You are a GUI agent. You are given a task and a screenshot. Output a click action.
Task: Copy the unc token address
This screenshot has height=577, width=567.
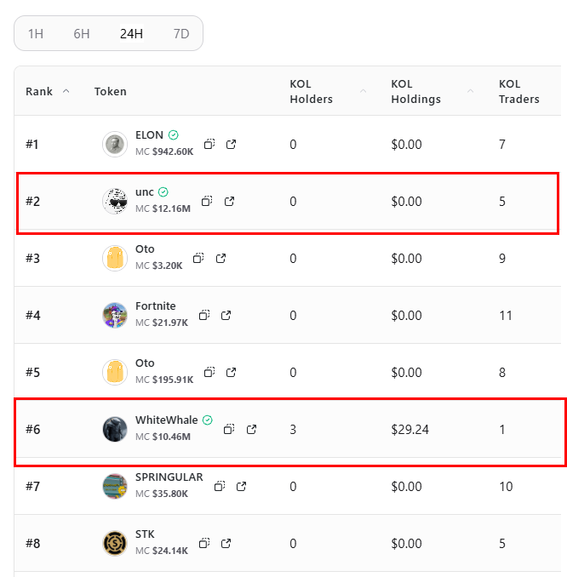tap(207, 202)
